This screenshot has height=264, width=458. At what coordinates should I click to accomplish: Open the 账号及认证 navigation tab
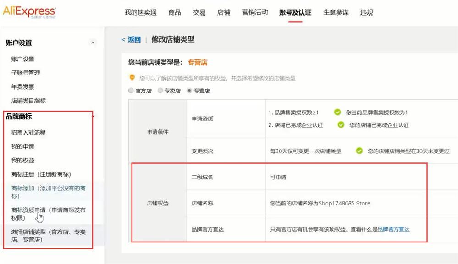tap(295, 12)
